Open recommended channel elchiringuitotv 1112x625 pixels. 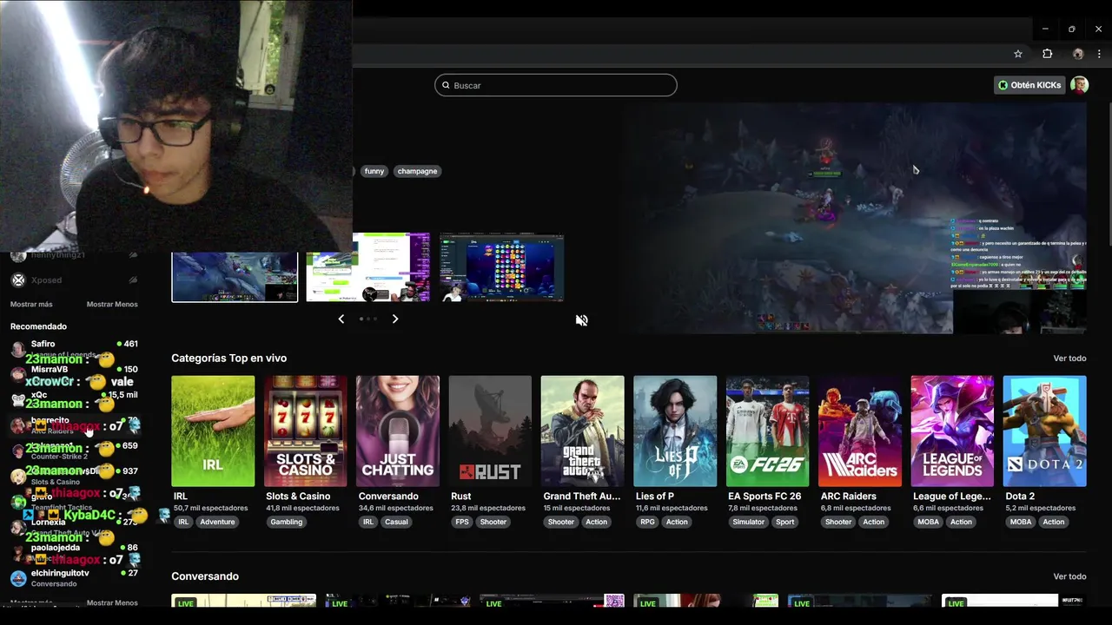74,578
